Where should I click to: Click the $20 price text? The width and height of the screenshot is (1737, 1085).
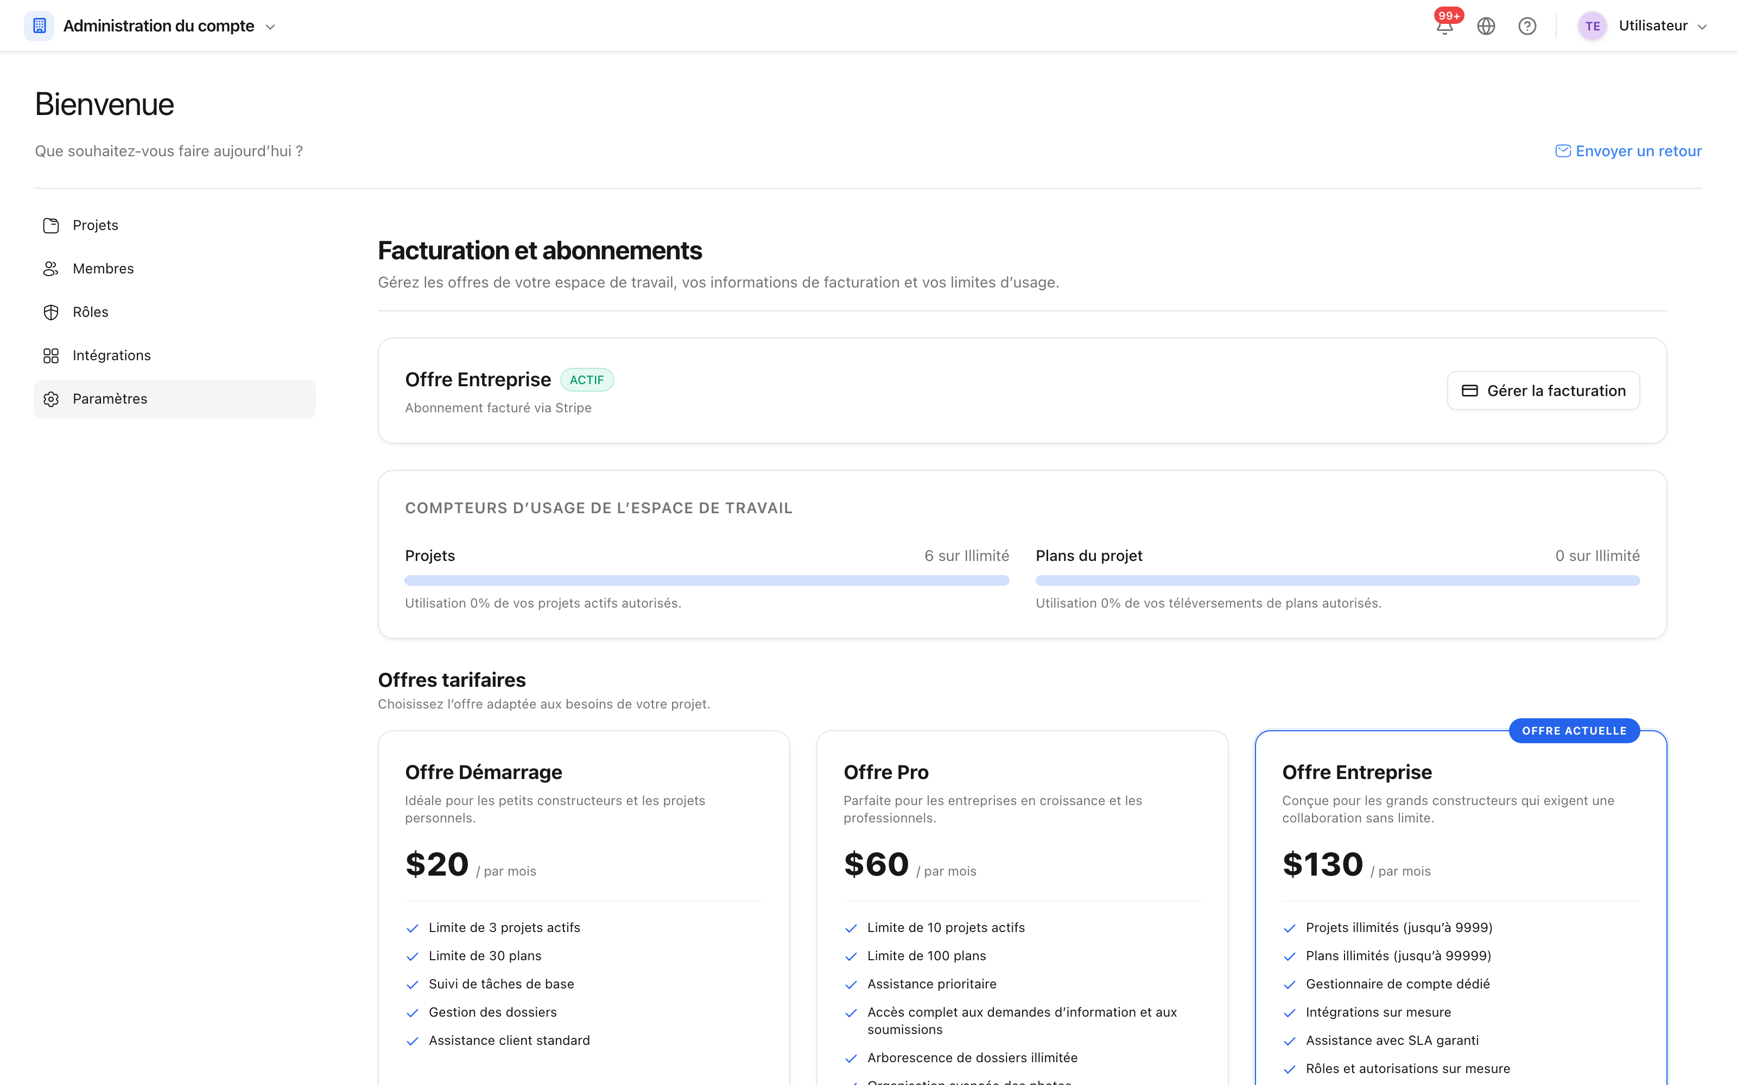click(x=436, y=864)
